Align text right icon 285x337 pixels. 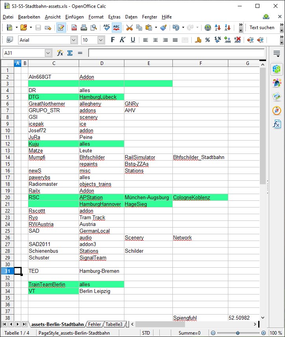tap(165, 40)
